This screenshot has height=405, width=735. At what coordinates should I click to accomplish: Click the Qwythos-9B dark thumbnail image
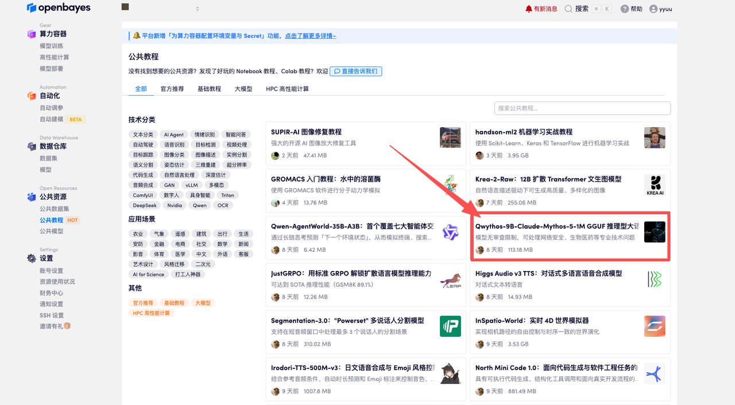point(655,232)
